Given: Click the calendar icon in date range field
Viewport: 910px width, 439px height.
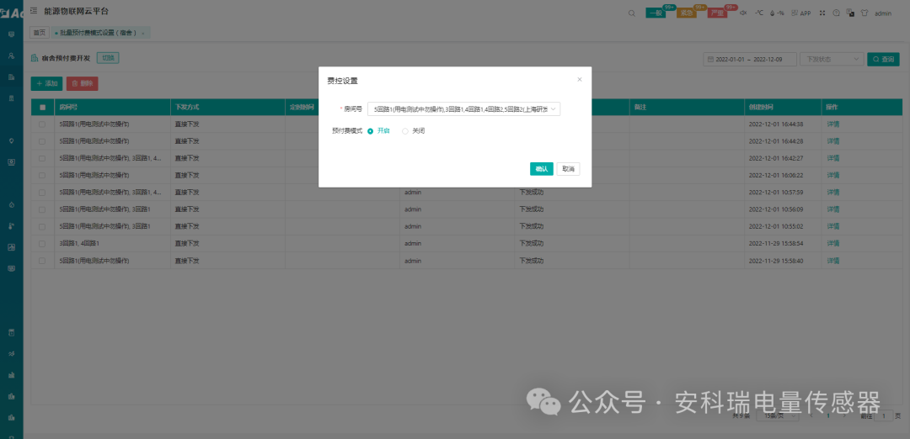Looking at the screenshot, I should tap(710, 59).
